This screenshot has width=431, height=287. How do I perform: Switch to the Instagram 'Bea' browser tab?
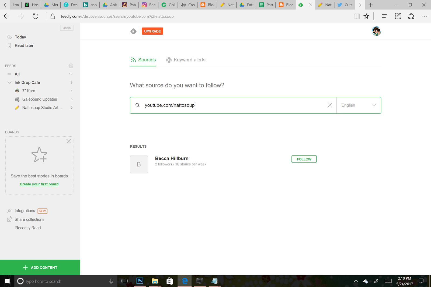149,5
